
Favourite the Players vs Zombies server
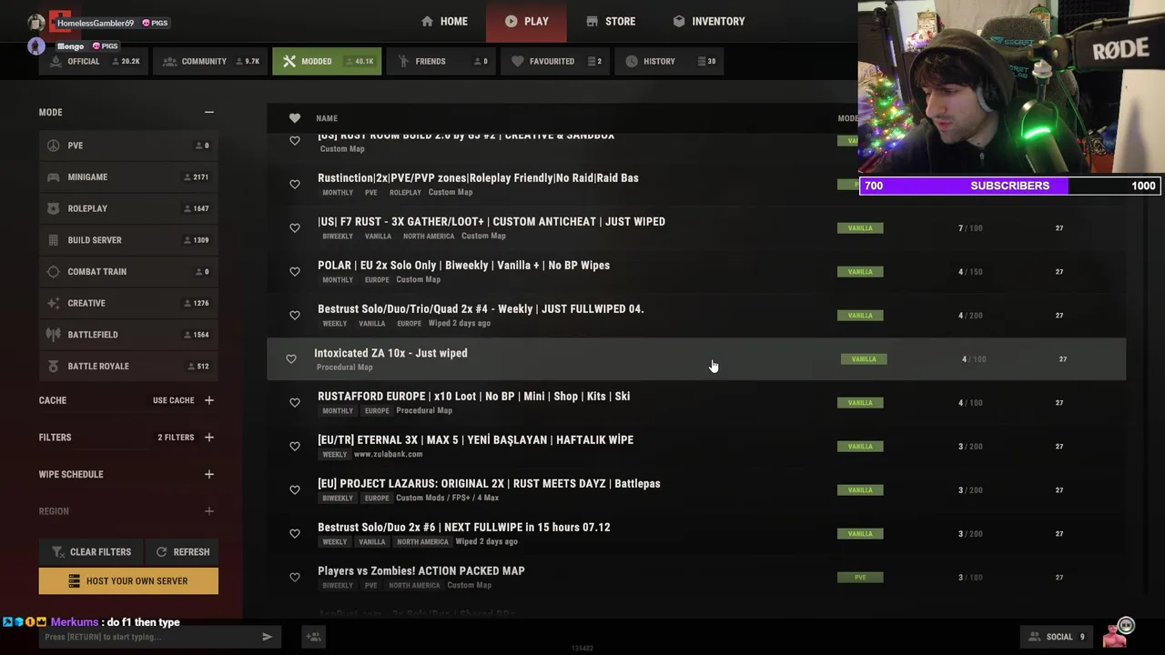tap(295, 578)
